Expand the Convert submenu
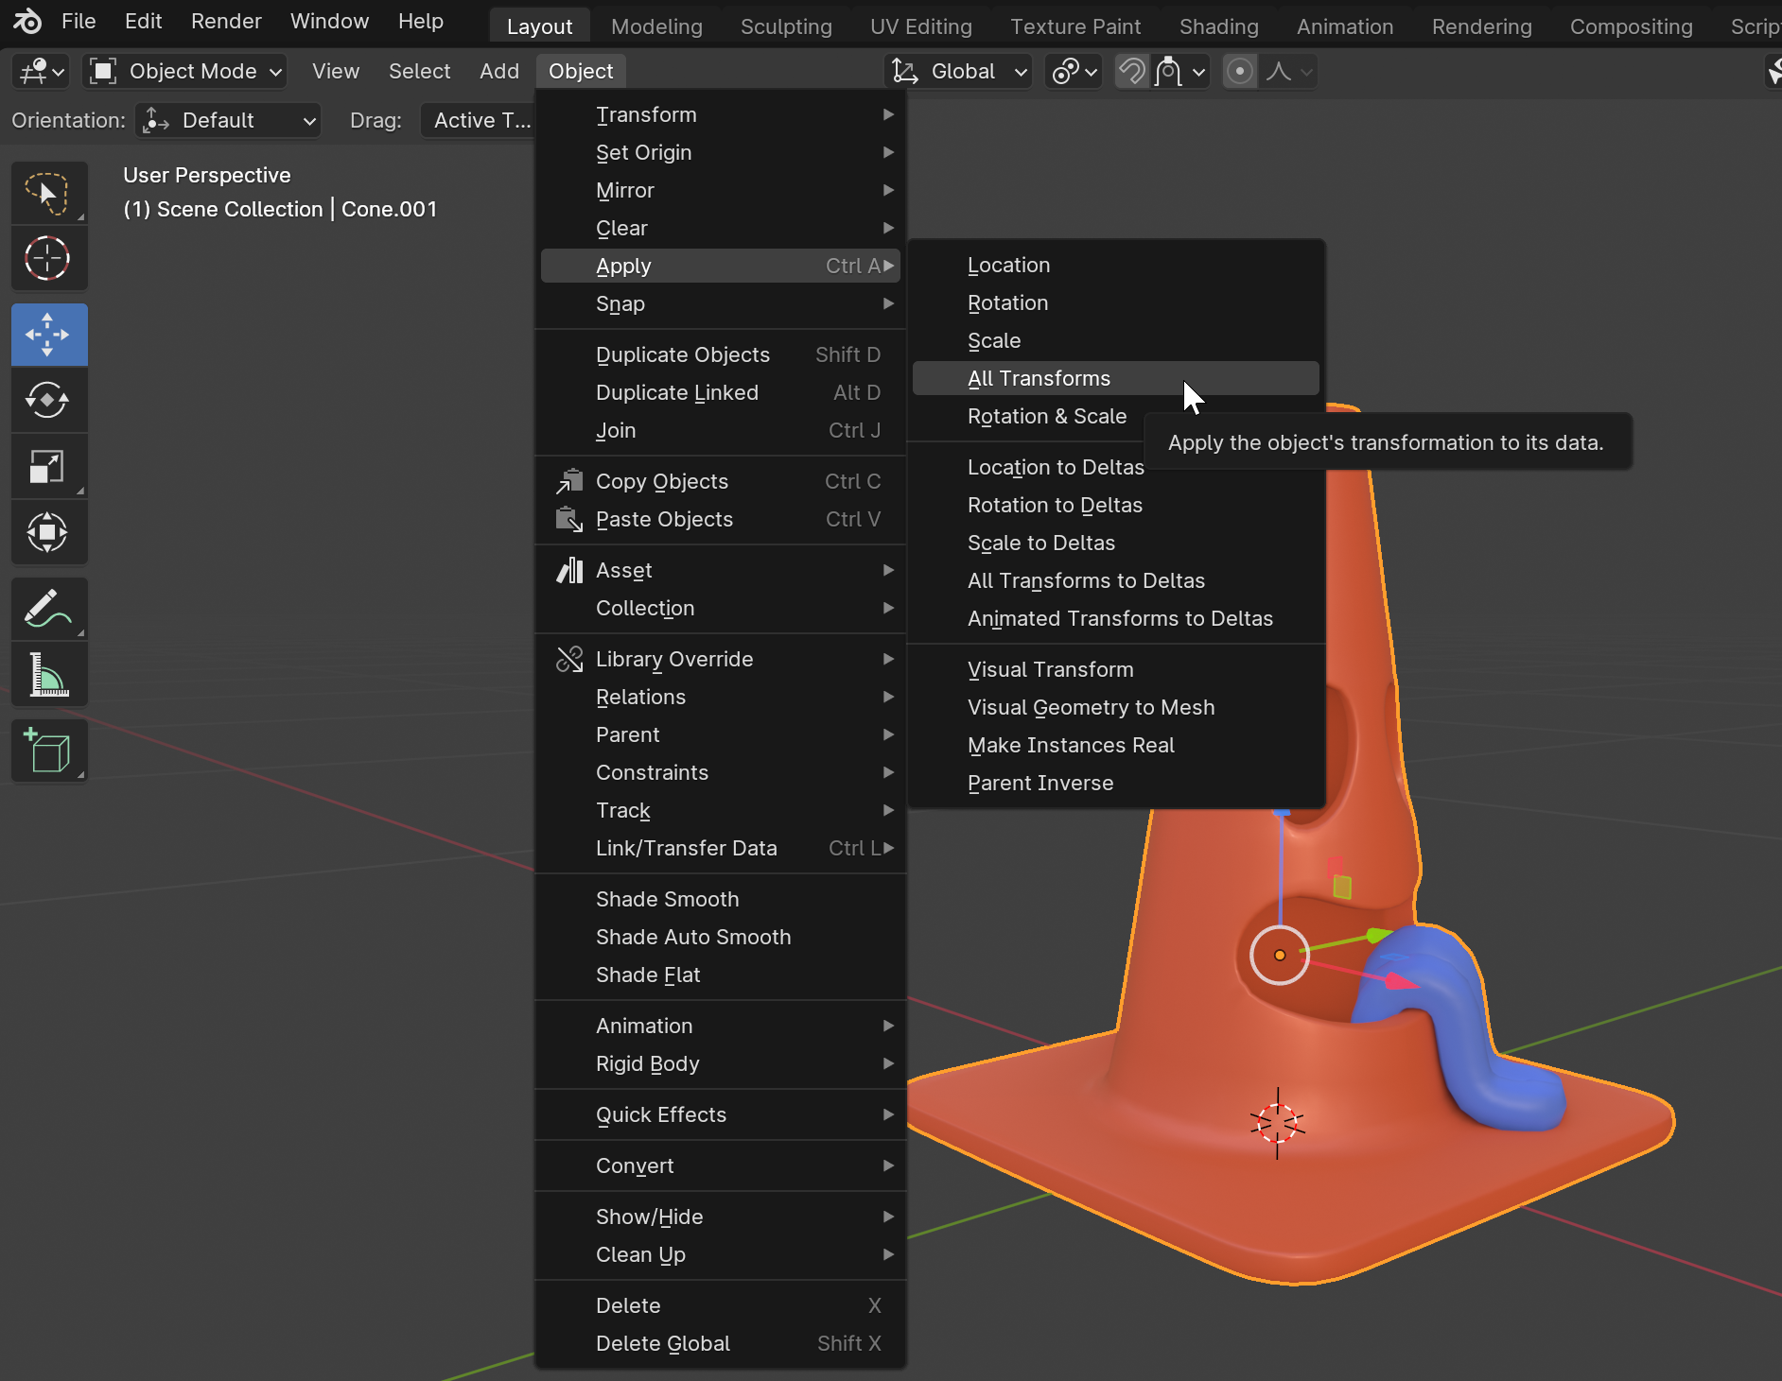Image resolution: width=1782 pixels, height=1381 pixels. click(x=721, y=1165)
